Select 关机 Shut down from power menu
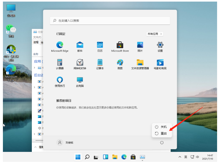Screen dimensions: 220x164 tap(162, 127)
